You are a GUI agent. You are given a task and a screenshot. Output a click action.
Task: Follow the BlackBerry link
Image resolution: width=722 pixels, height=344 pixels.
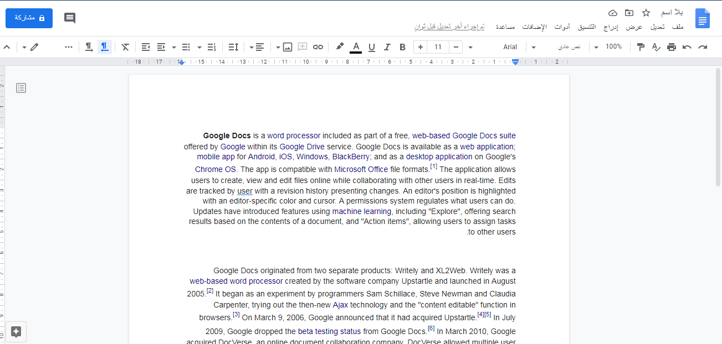click(352, 157)
